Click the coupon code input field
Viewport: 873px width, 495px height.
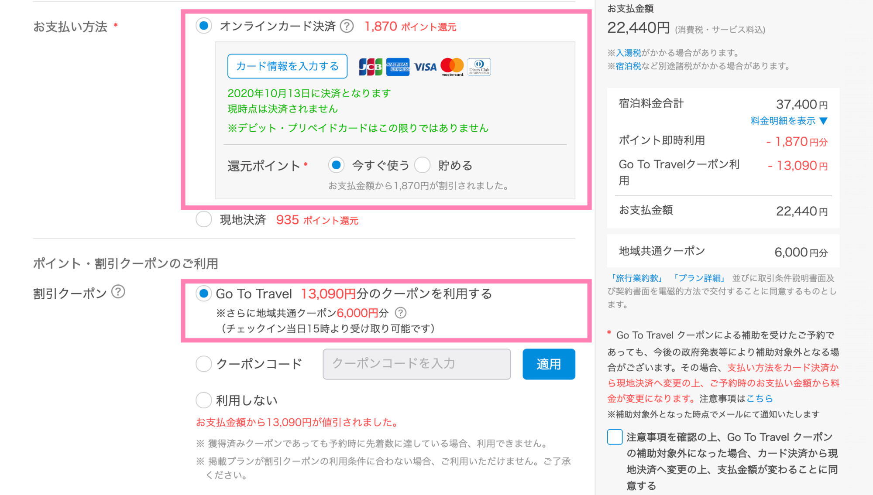[x=416, y=364]
